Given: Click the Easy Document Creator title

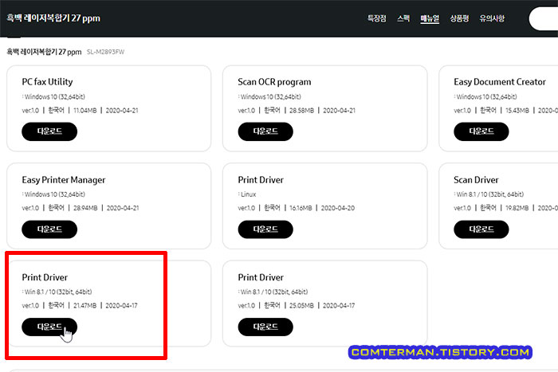Looking at the screenshot, I should (500, 82).
